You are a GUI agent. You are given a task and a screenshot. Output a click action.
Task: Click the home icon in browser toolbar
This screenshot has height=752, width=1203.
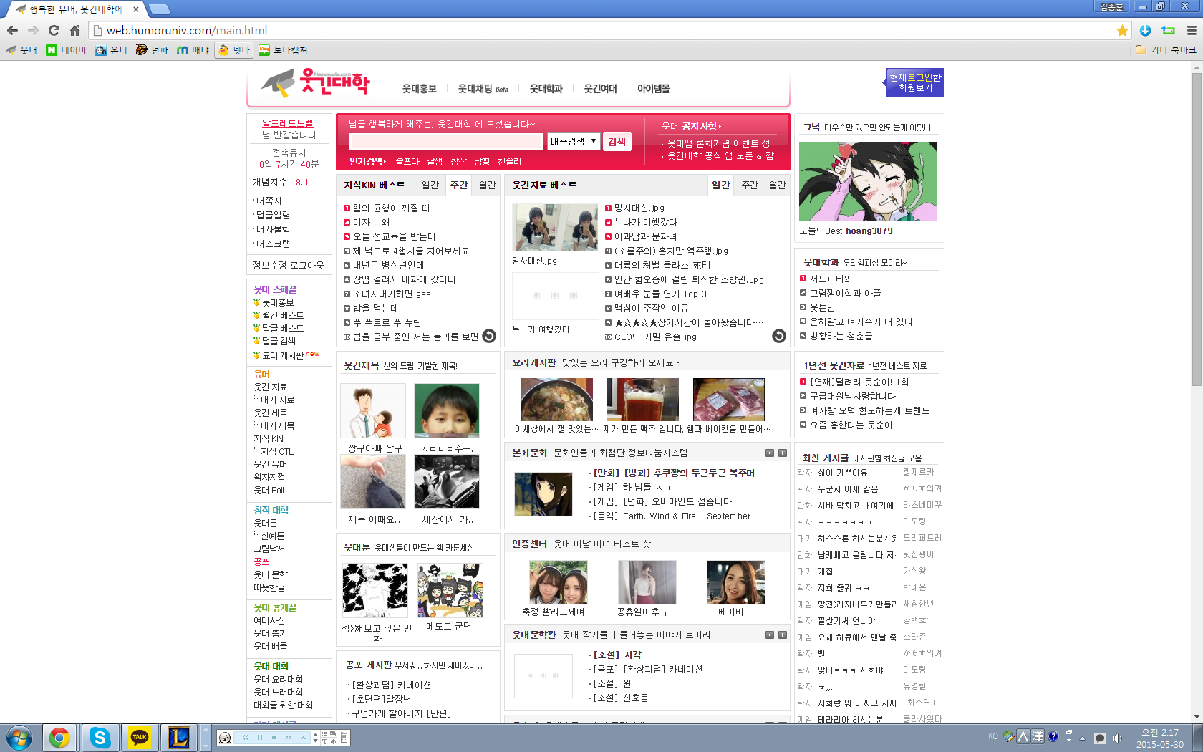(74, 30)
